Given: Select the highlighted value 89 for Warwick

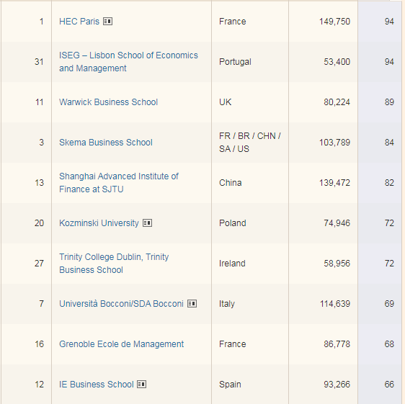Looking at the screenshot, I should pos(389,102).
